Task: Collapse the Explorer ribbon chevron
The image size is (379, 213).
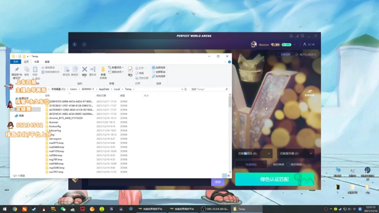Action: click(x=225, y=62)
